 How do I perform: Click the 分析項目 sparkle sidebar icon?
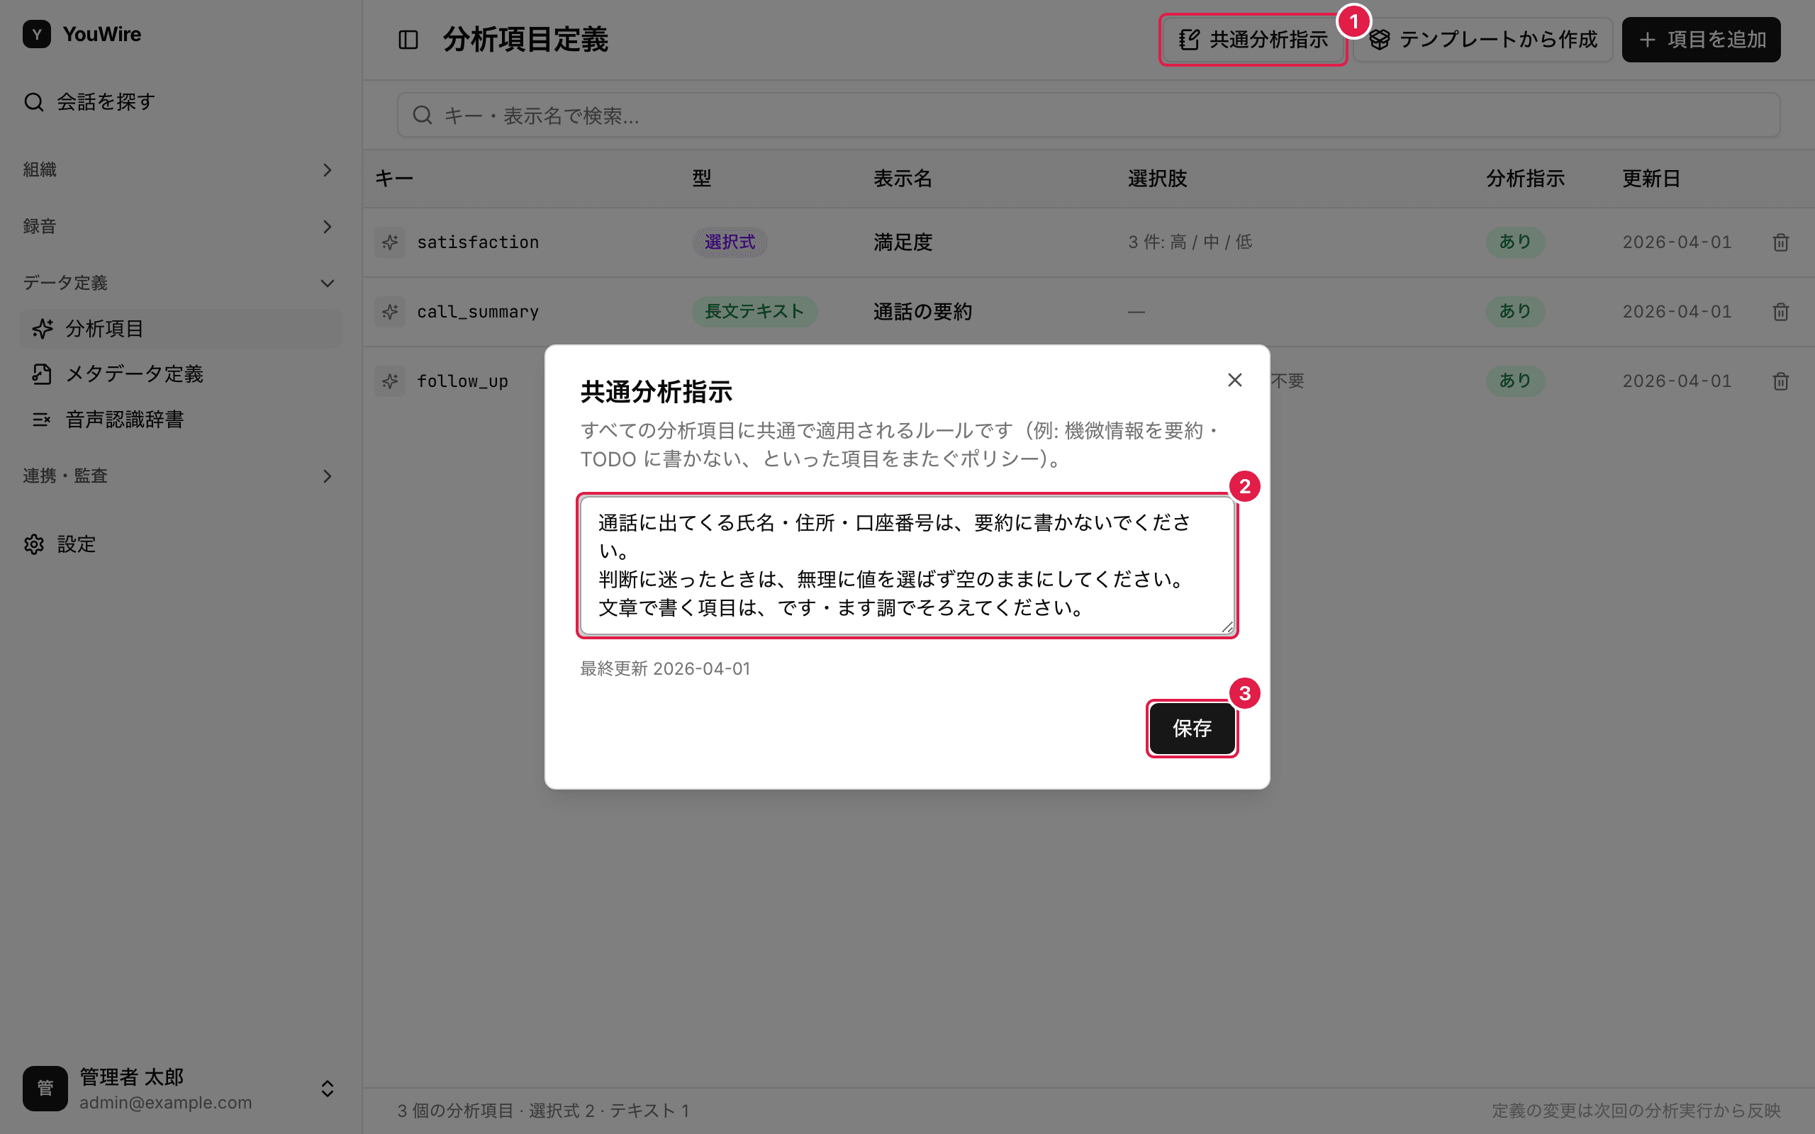coord(42,328)
